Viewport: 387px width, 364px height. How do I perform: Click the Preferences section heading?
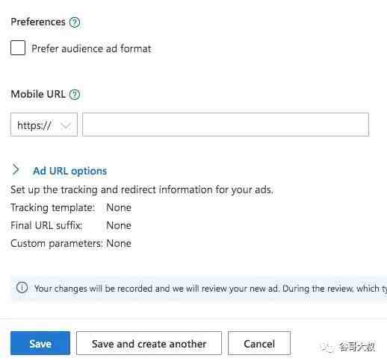point(38,22)
